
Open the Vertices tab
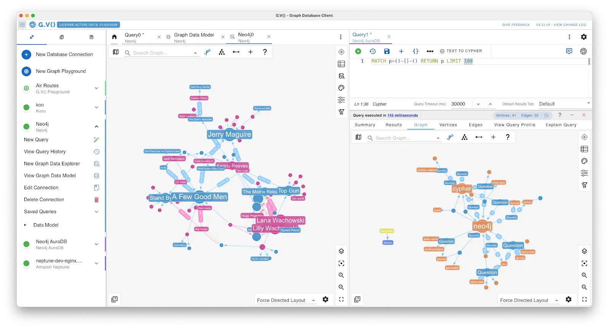pos(448,125)
